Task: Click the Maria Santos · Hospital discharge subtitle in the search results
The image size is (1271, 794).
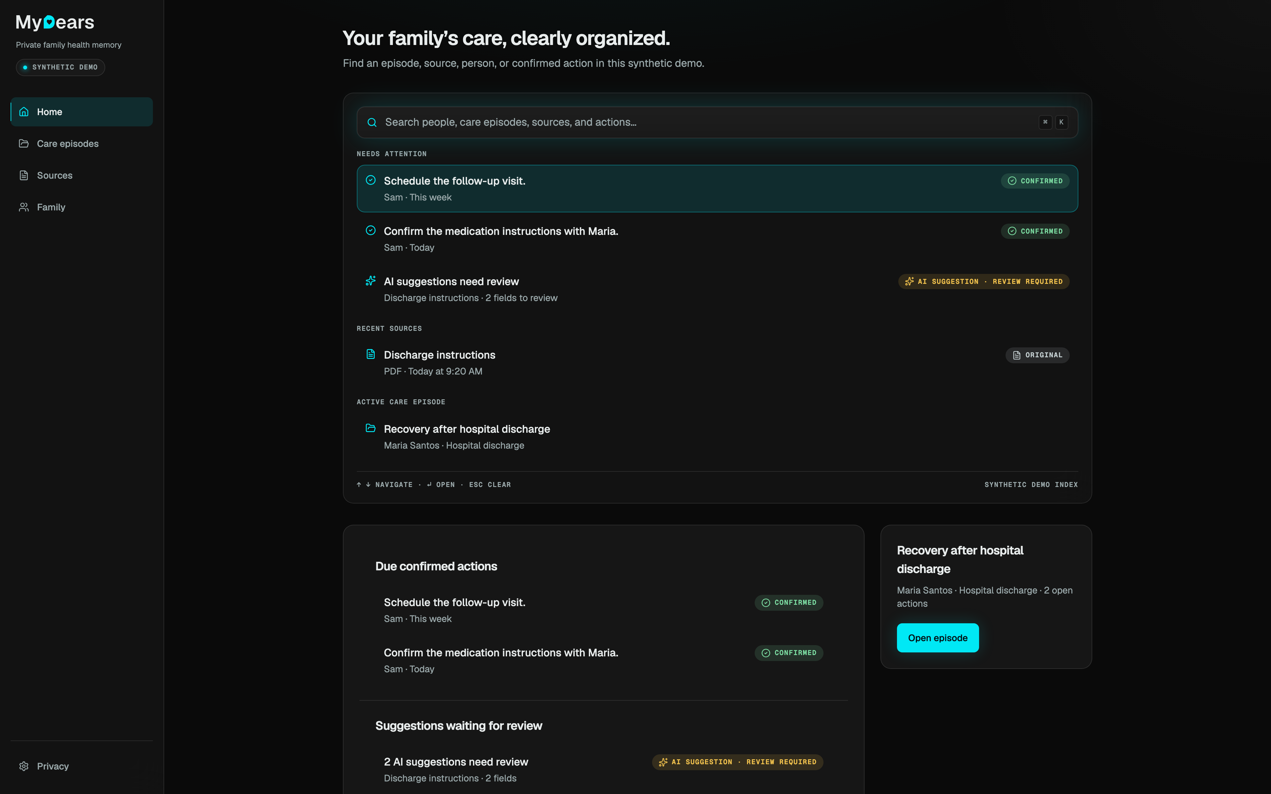Action: (x=454, y=445)
